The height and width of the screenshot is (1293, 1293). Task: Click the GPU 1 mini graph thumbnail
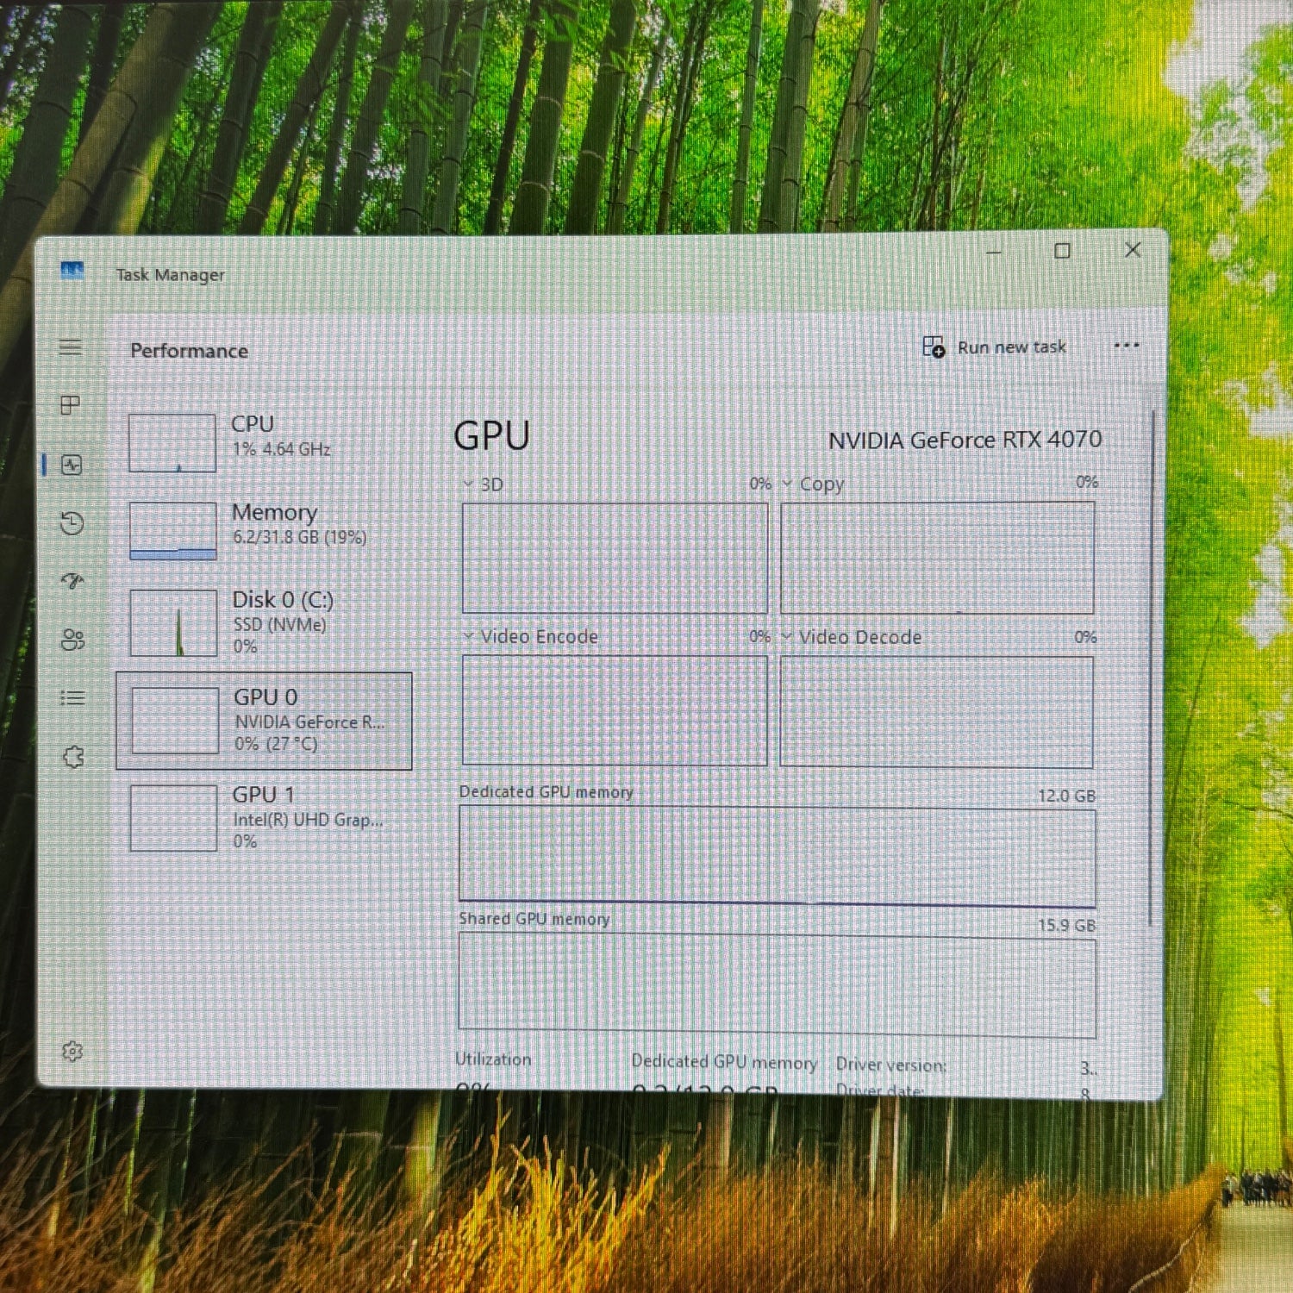[x=173, y=818]
